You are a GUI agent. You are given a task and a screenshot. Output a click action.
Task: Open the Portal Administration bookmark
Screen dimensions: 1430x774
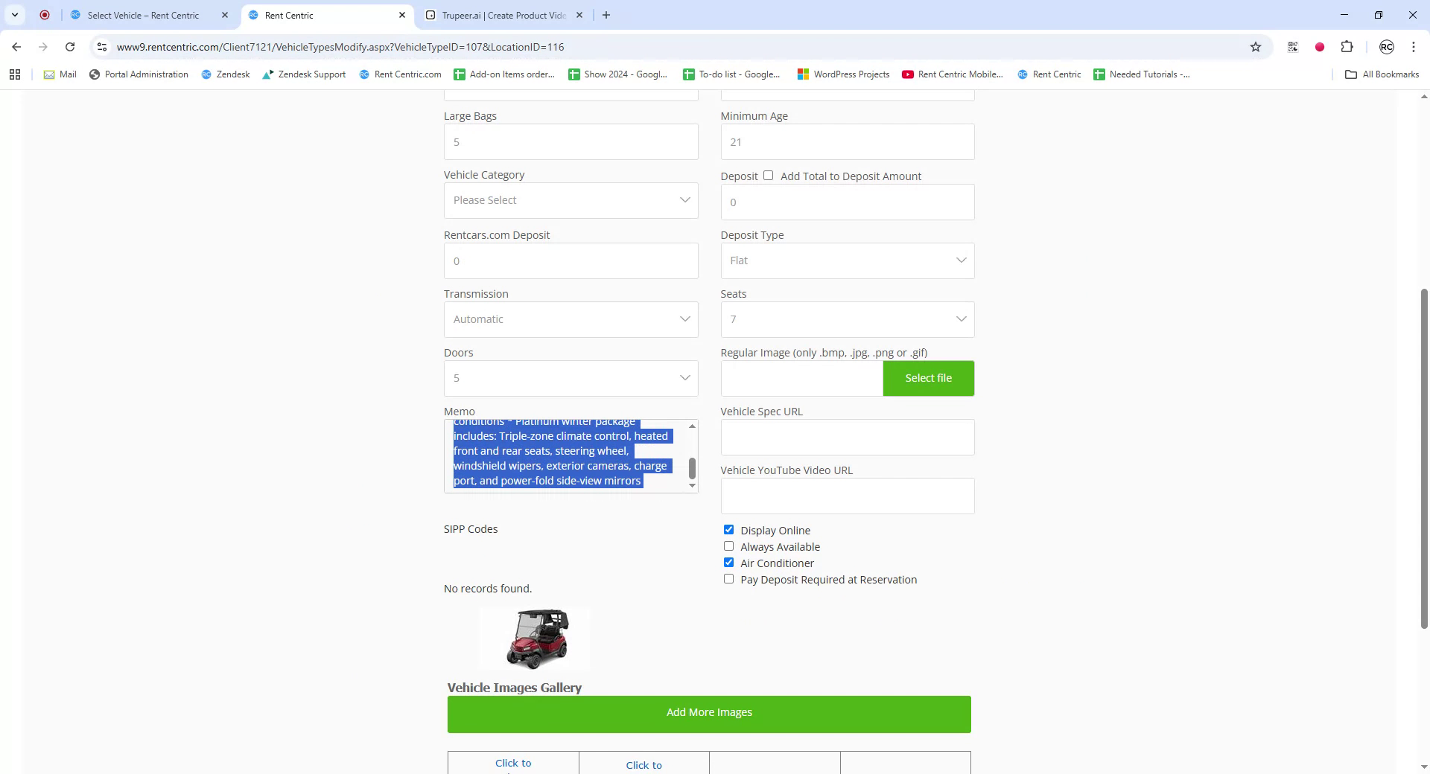click(x=139, y=74)
